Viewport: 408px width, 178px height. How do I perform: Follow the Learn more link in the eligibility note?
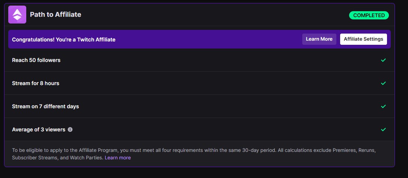click(x=118, y=158)
